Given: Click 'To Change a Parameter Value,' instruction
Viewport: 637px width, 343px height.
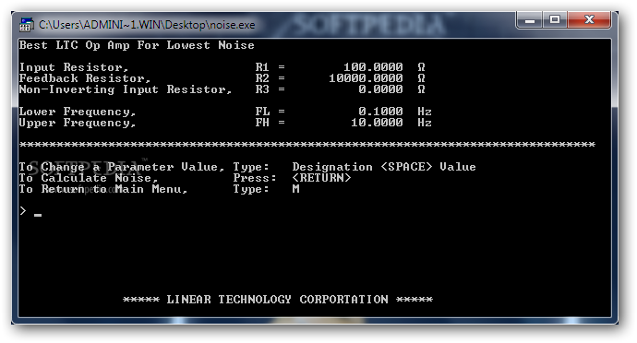Looking at the screenshot, I should pos(122,167).
